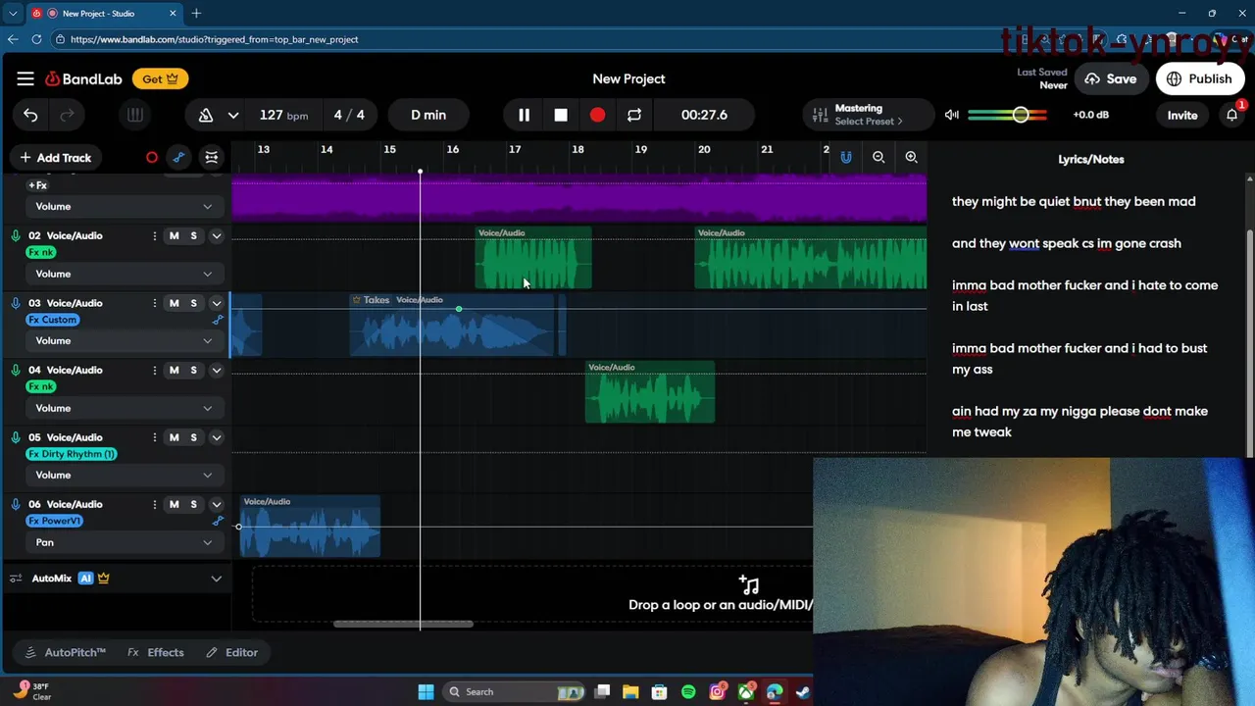Open track 02 three-dot options menu
Viewport: 1255px width, 706px height.
(154, 235)
